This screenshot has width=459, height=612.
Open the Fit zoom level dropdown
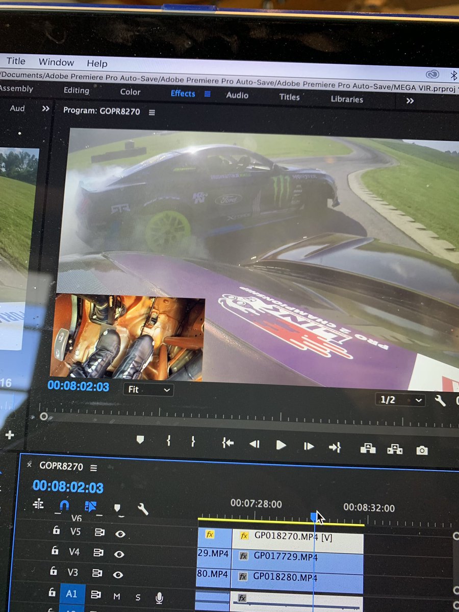tap(148, 390)
